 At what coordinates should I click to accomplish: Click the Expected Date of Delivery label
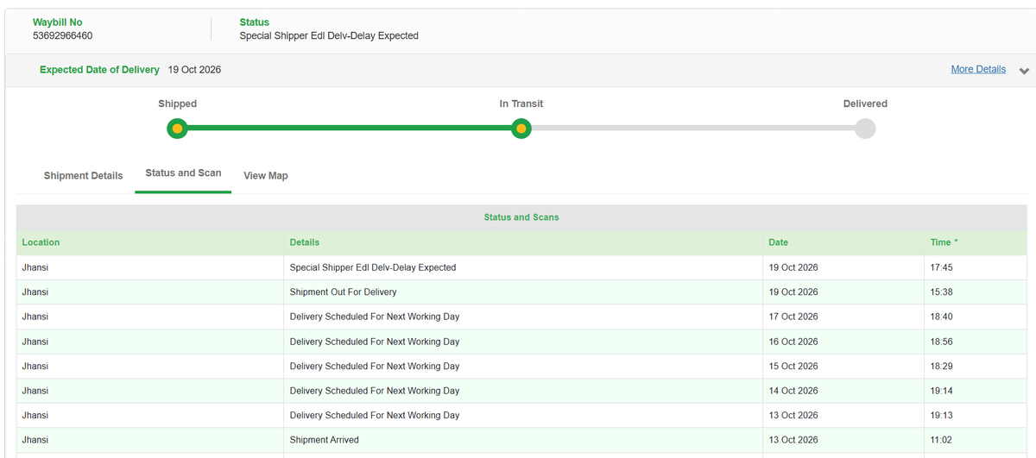[x=99, y=70]
